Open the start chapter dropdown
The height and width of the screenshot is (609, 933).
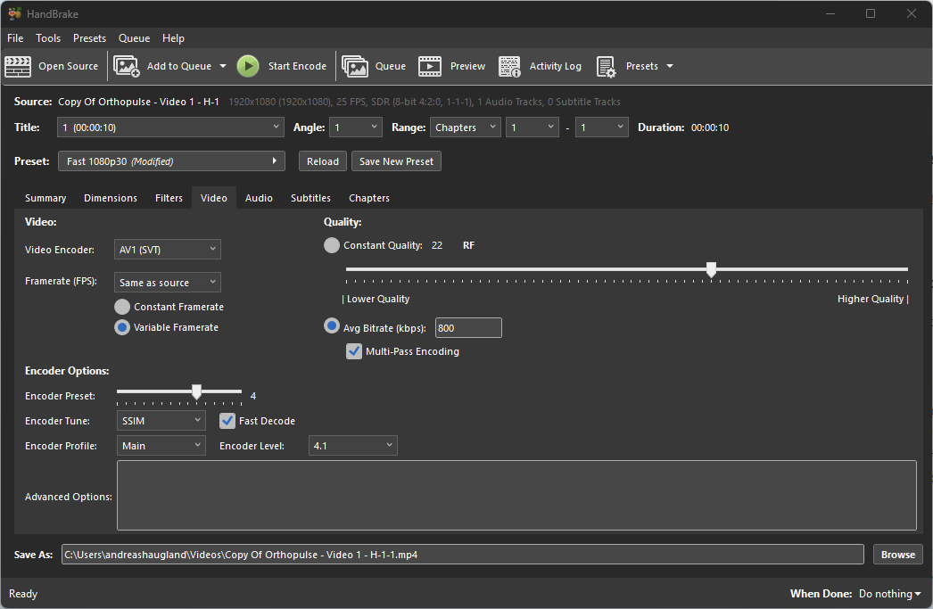[532, 128]
